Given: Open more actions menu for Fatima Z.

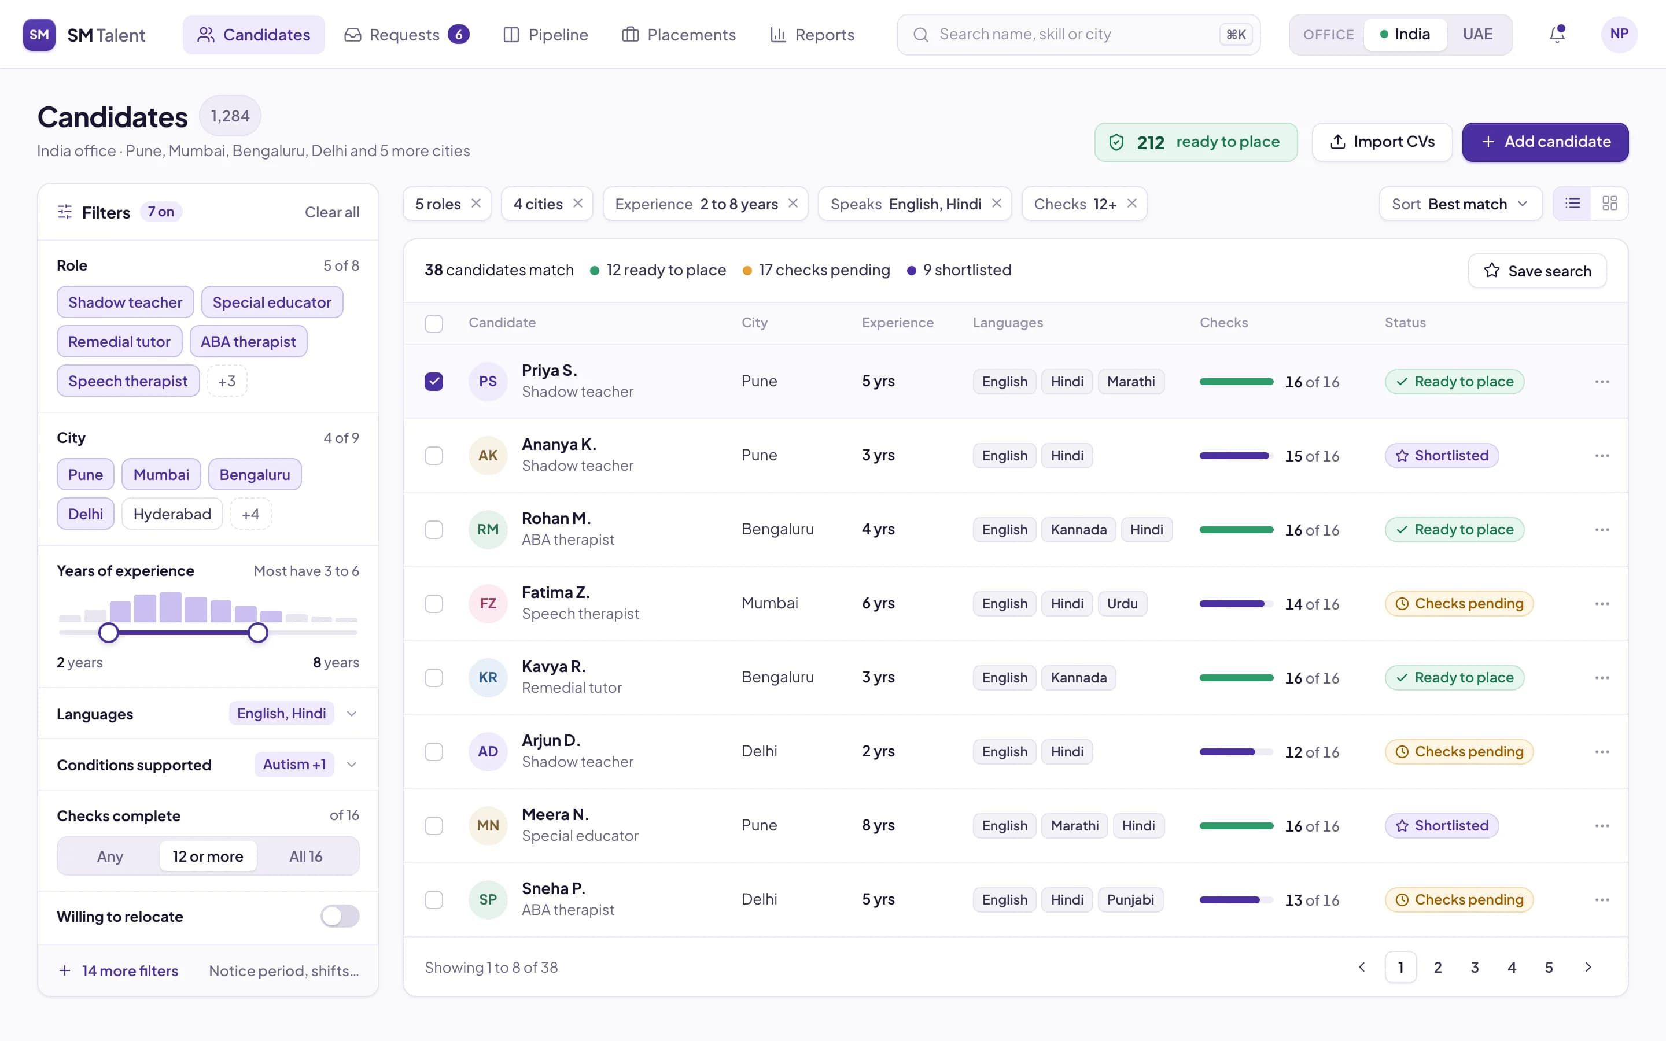Looking at the screenshot, I should [1602, 604].
